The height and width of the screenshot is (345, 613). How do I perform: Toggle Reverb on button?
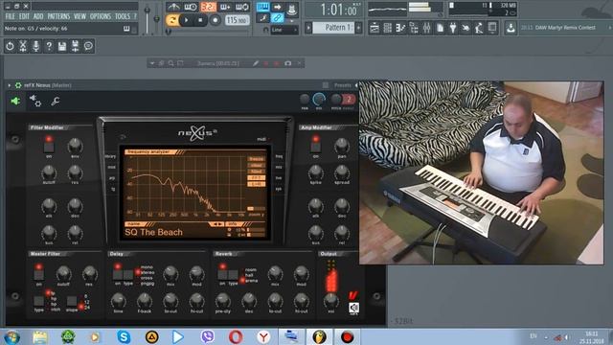(222, 275)
